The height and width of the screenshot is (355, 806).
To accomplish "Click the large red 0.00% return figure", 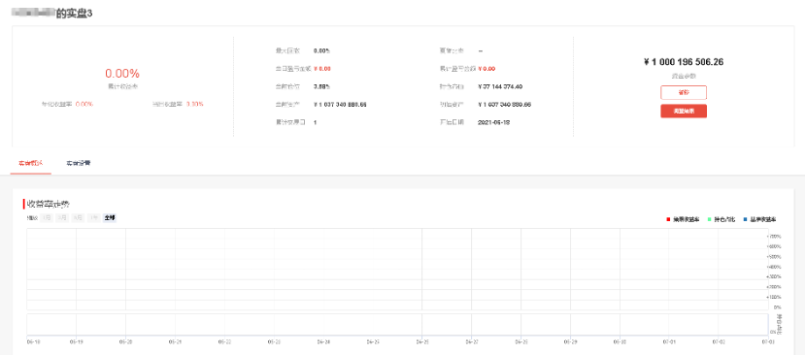I will click(122, 74).
